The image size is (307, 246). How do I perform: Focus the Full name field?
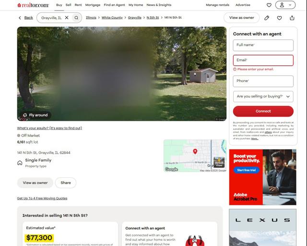[x=263, y=45]
